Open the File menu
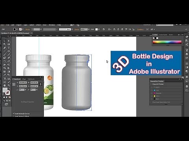 [7, 25]
